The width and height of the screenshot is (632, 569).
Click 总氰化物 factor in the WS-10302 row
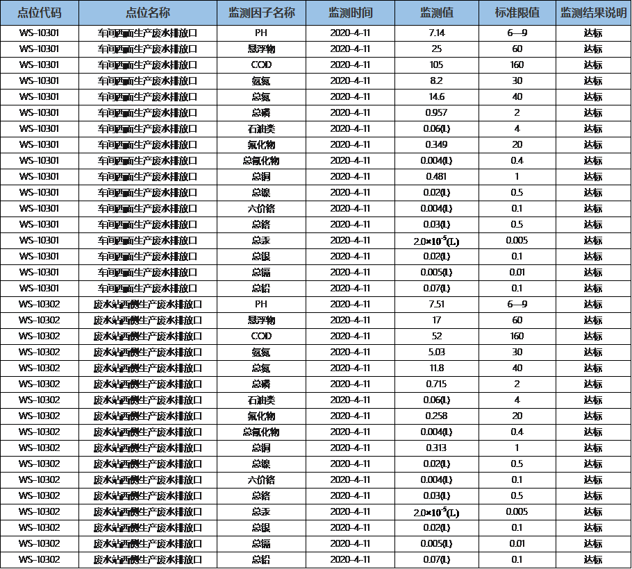click(261, 432)
